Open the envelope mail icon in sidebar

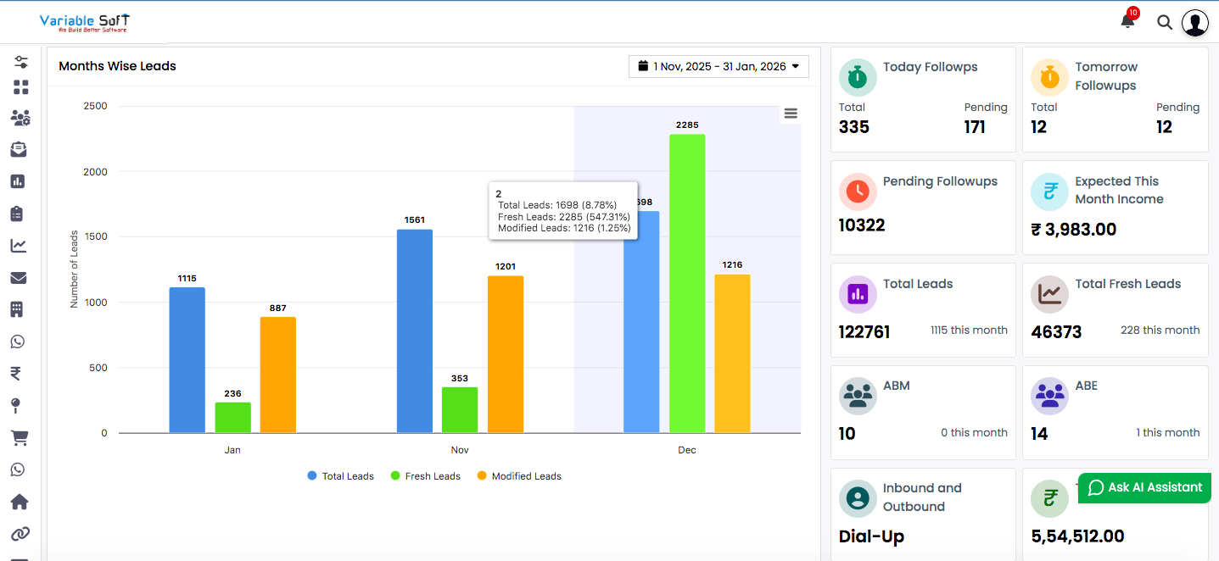[20, 277]
